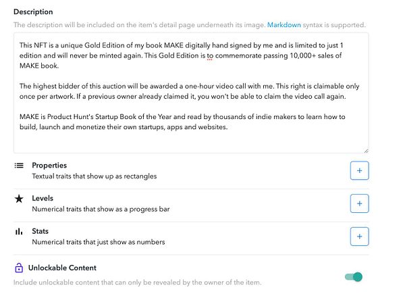Add a new property with plus button
The width and height of the screenshot is (405, 294).
coord(359,171)
